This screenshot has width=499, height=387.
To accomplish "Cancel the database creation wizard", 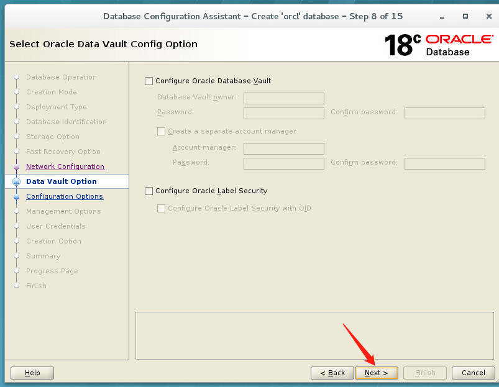I will coord(474,373).
